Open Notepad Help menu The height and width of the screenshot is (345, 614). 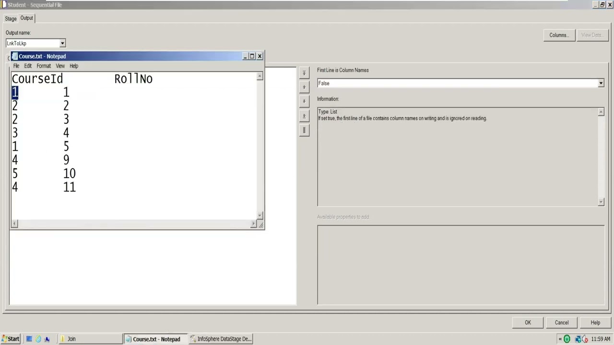click(74, 66)
